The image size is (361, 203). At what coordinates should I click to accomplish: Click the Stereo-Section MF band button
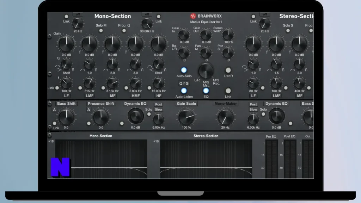[x=300, y=96]
